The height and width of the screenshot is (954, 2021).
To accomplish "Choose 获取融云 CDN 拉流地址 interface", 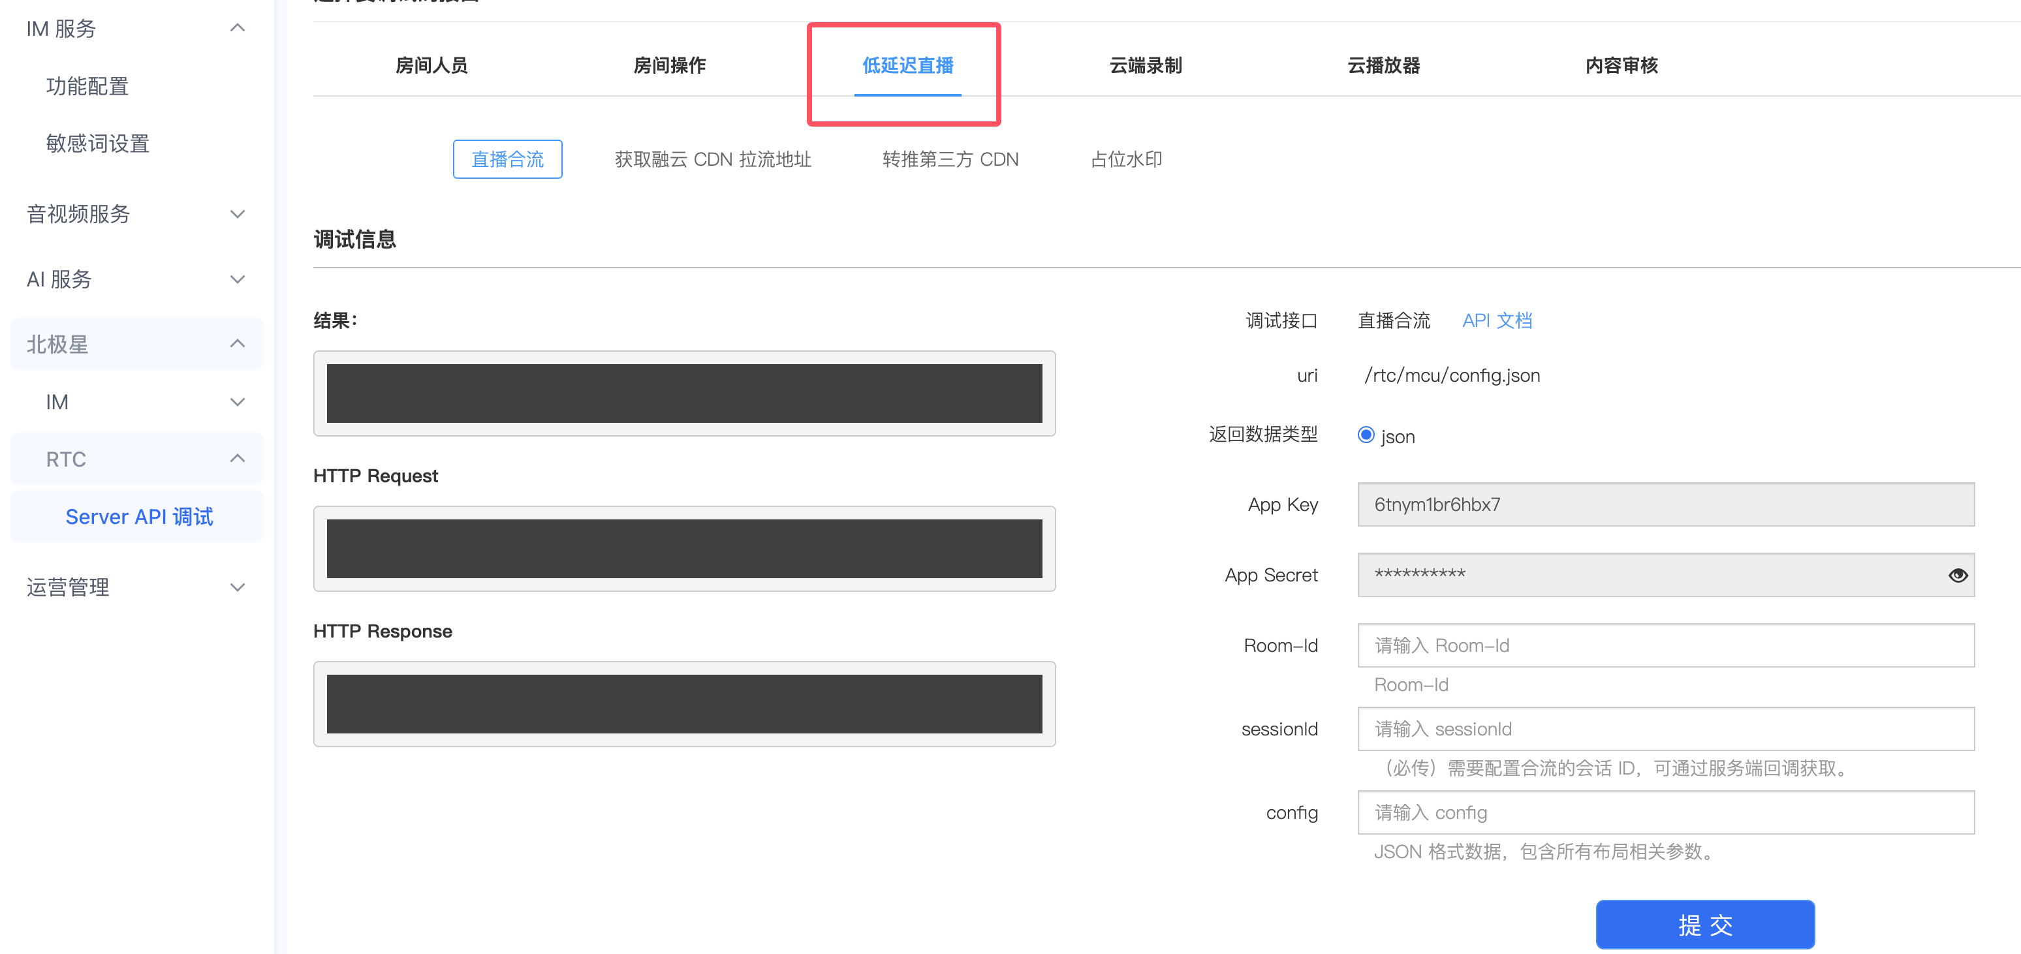I will coord(712,159).
